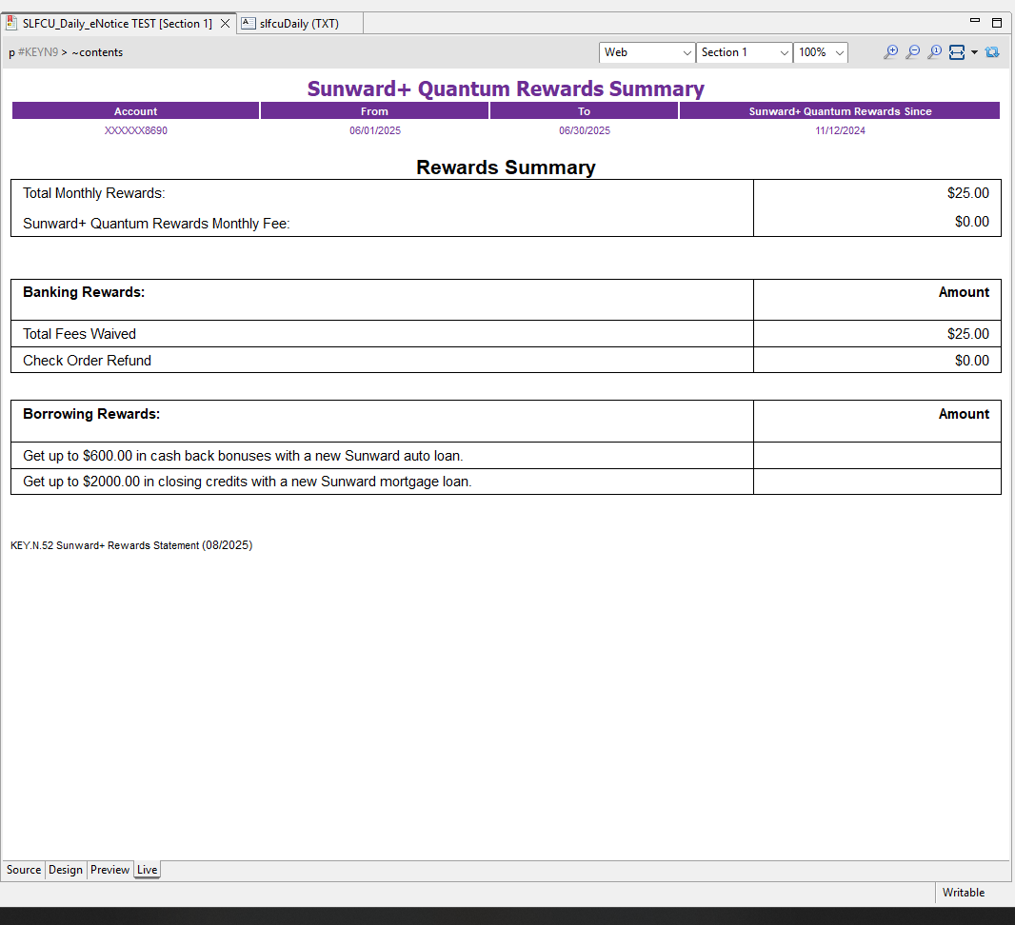Close the SLFCU_Daily_eNotice TEST tab
The image size is (1015, 925).
pos(226,24)
